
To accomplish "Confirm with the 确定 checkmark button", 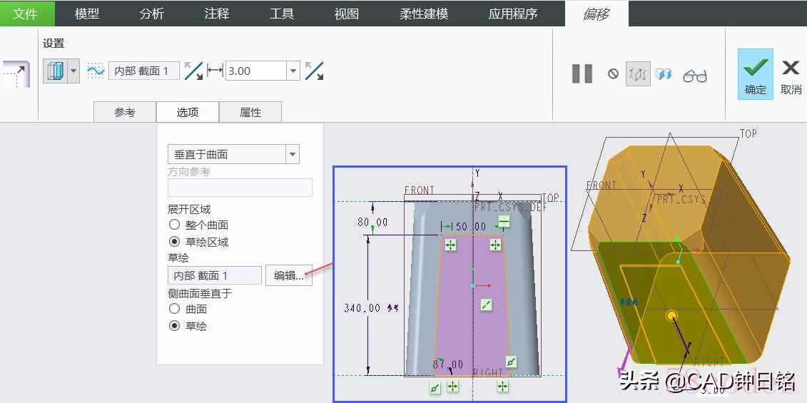I will pyautogui.click(x=755, y=74).
